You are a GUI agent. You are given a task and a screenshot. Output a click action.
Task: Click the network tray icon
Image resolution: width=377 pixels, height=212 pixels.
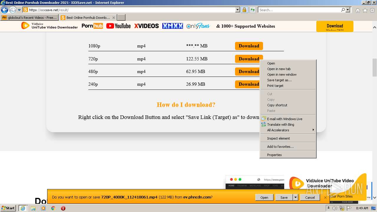[x=342, y=208]
